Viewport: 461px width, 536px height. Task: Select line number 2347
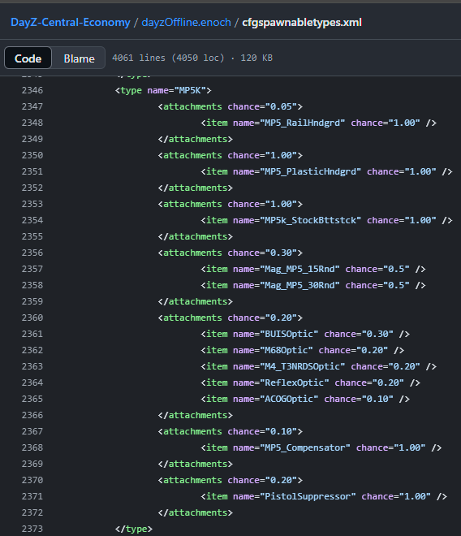tap(32, 106)
